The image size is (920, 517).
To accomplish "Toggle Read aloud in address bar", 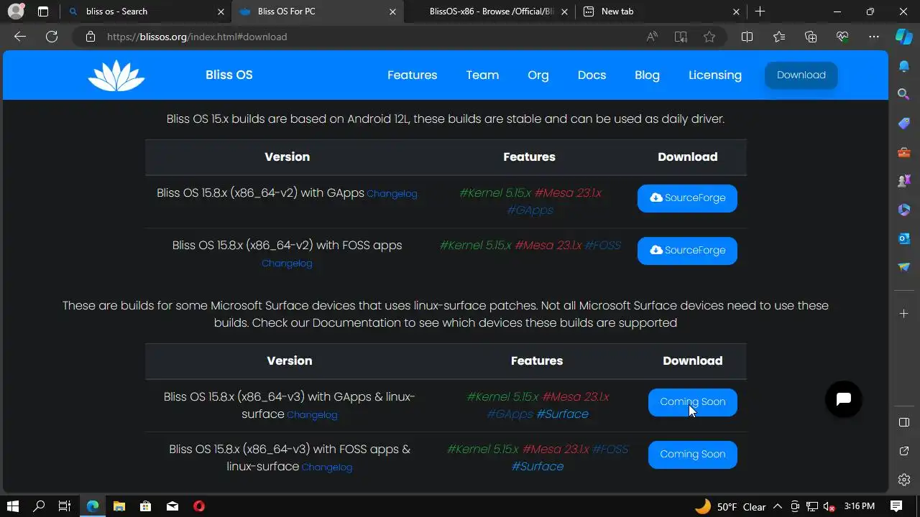I will 652,37.
